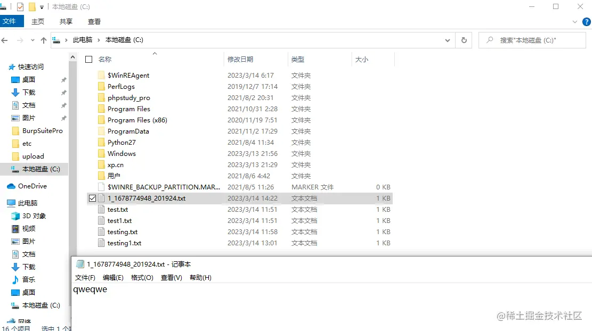The width and height of the screenshot is (592, 331).
Task: Toggle the select-all checkbox in header
Action: 89,59
